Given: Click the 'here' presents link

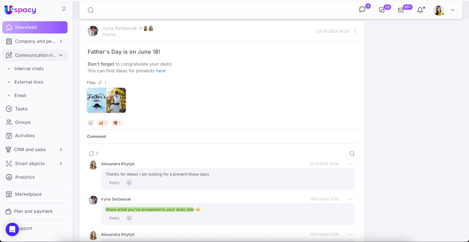Looking at the screenshot, I should pos(161,71).
